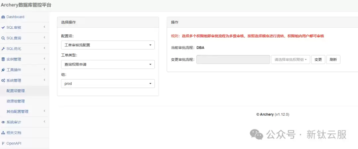Open the 配置项 dropdown showing 工单审核流配置
The width and height of the screenshot is (358, 149).
108,45
